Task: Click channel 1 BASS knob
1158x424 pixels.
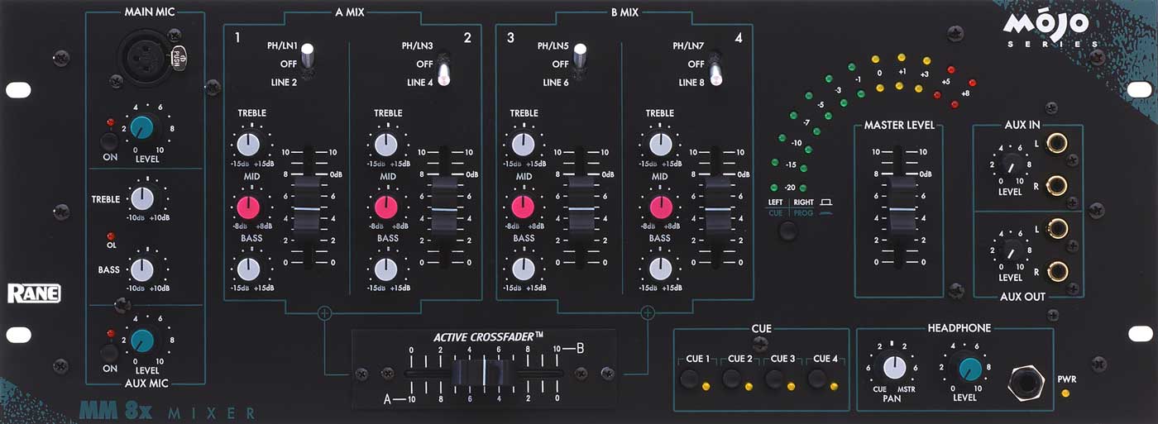Action: pyautogui.click(x=249, y=269)
